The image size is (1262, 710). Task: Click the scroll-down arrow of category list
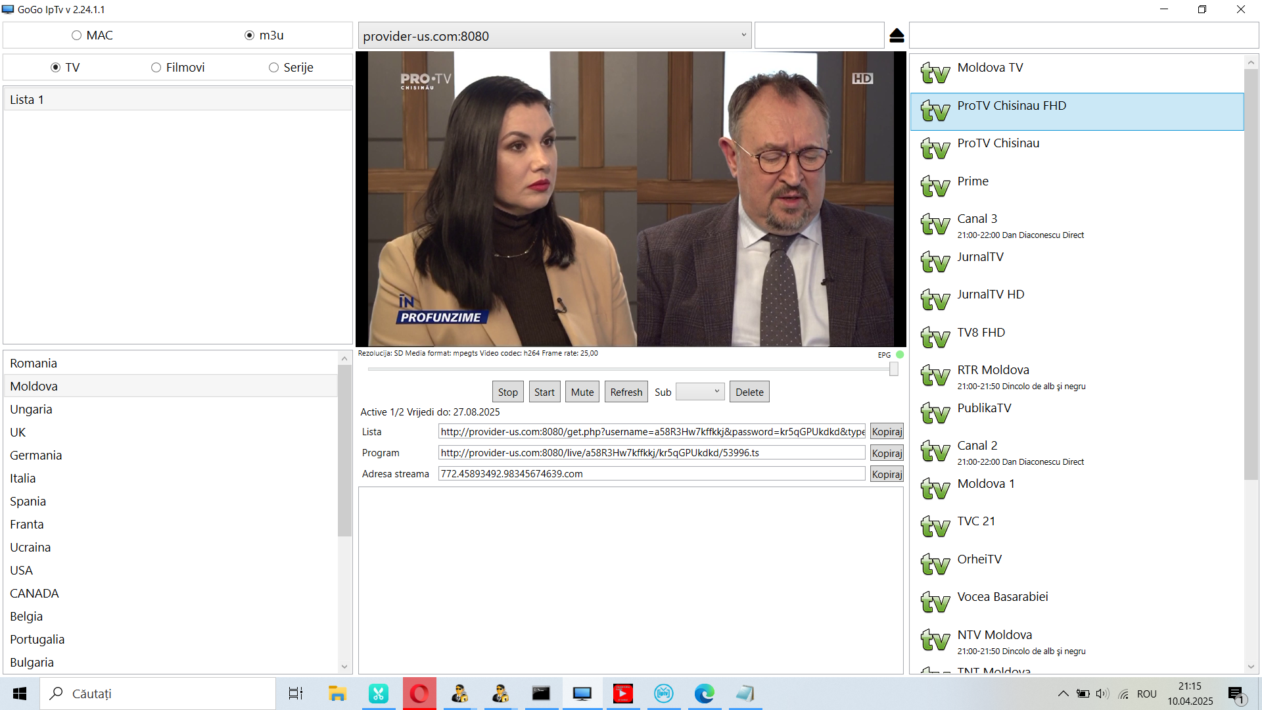point(344,667)
